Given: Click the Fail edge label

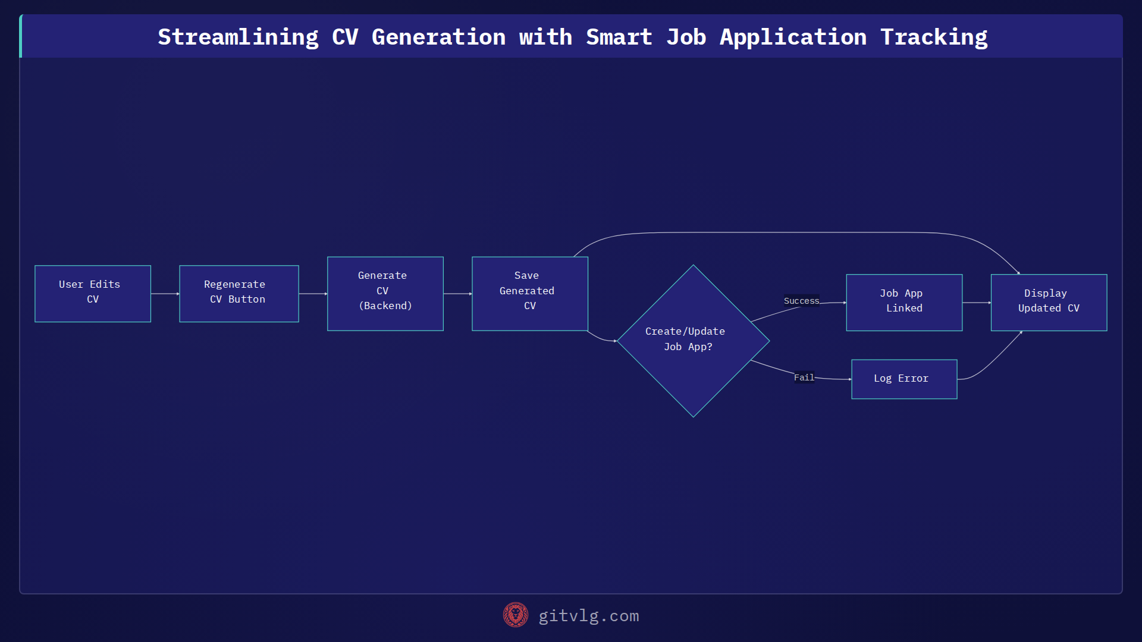Looking at the screenshot, I should pos(804,377).
